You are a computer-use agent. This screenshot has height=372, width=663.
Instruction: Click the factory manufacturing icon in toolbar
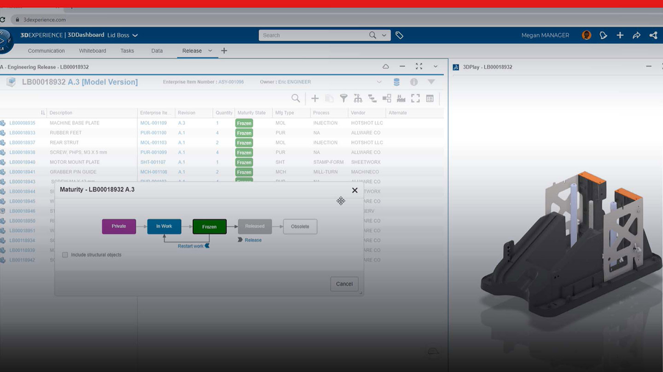coord(401,98)
